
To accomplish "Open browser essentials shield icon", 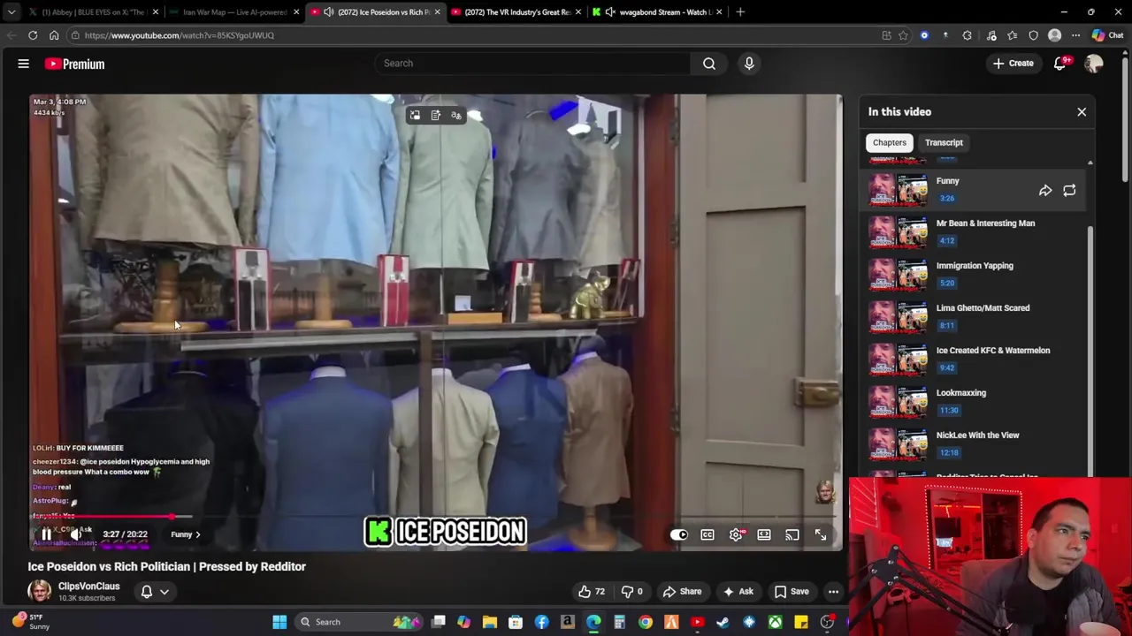I will [1033, 35].
